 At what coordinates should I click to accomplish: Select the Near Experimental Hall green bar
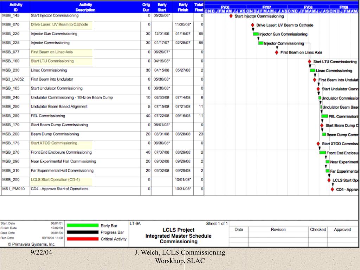point(328,162)
